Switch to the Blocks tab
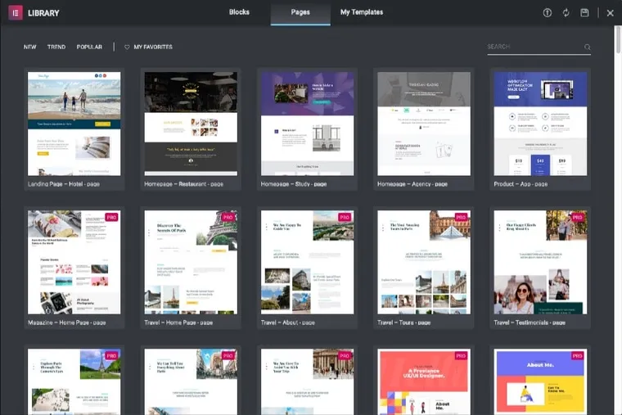Viewport: 622px width, 415px height. [x=239, y=12]
